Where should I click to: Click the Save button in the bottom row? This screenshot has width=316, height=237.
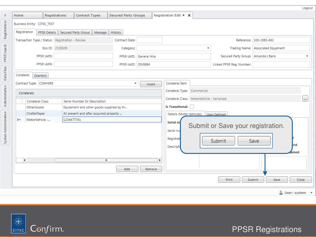click(277, 180)
